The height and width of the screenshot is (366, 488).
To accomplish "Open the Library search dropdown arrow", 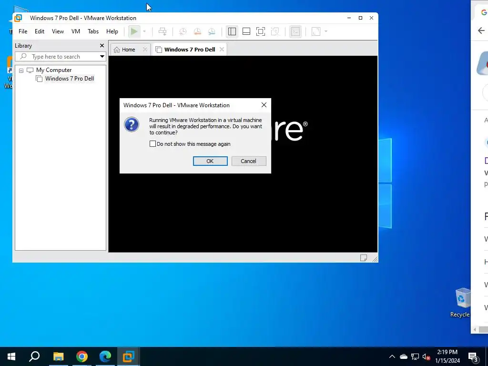I will click(x=102, y=57).
